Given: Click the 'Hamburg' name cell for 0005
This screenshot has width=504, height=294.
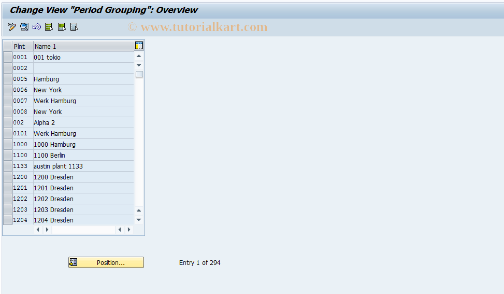Looking at the screenshot, I should [83, 79].
